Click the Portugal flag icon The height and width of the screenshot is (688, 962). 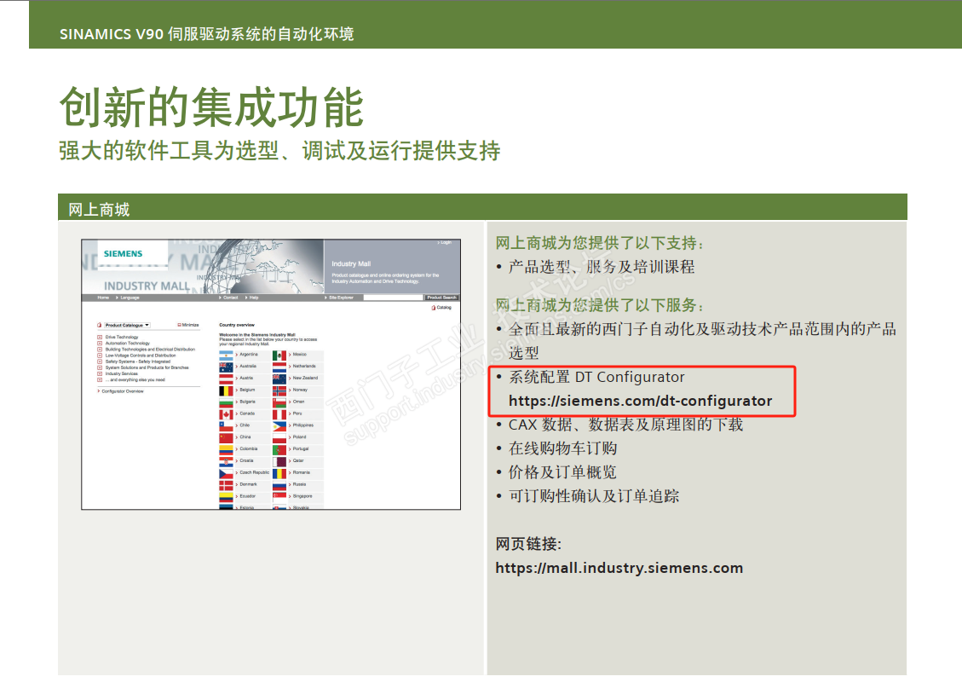279,449
